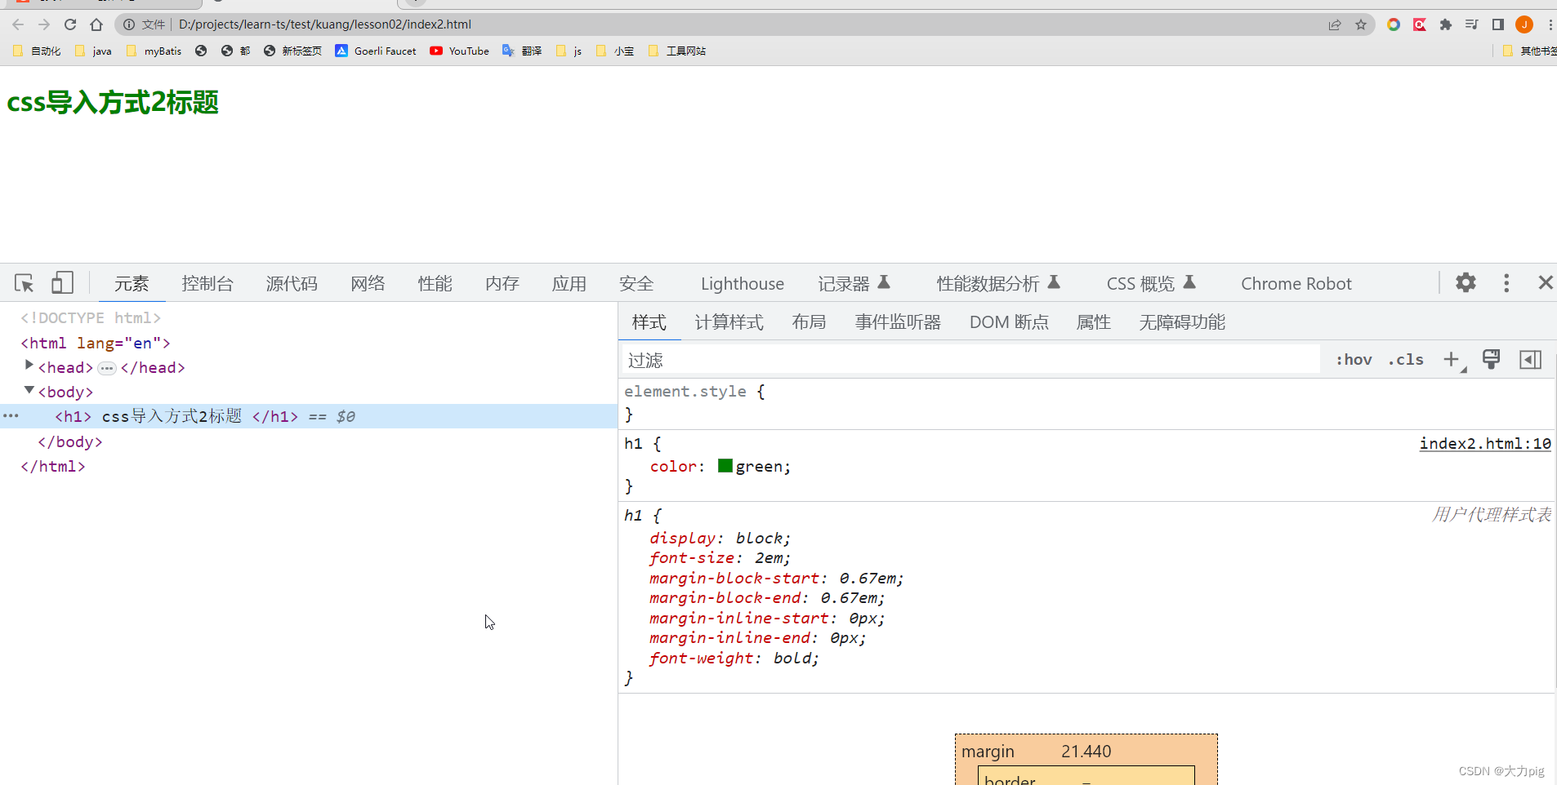The image size is (1557, 785).
Task: Navigate forward with the forward arrow
Action: coord(44,24)
